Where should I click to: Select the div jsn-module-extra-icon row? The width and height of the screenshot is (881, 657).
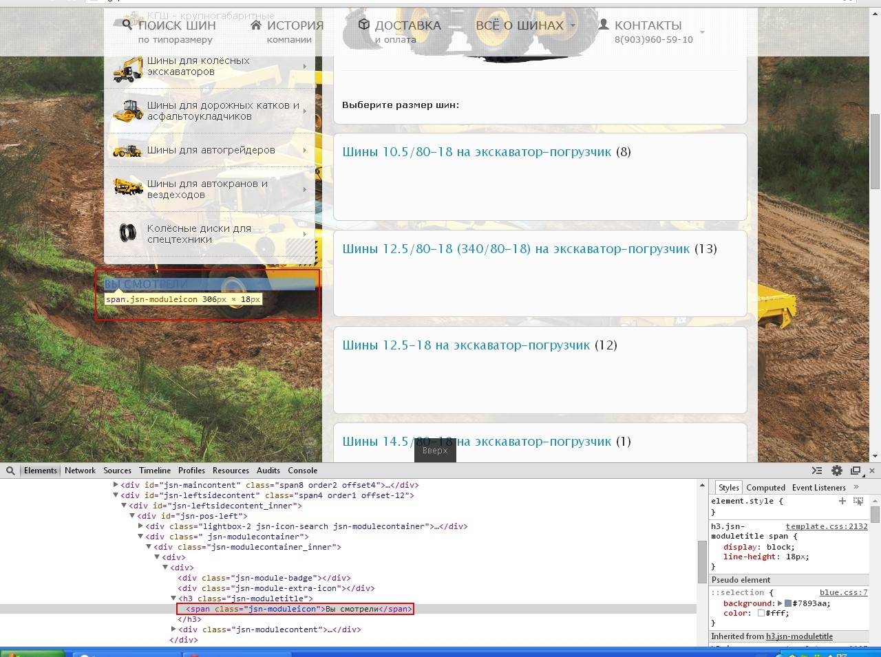point(276,588)
